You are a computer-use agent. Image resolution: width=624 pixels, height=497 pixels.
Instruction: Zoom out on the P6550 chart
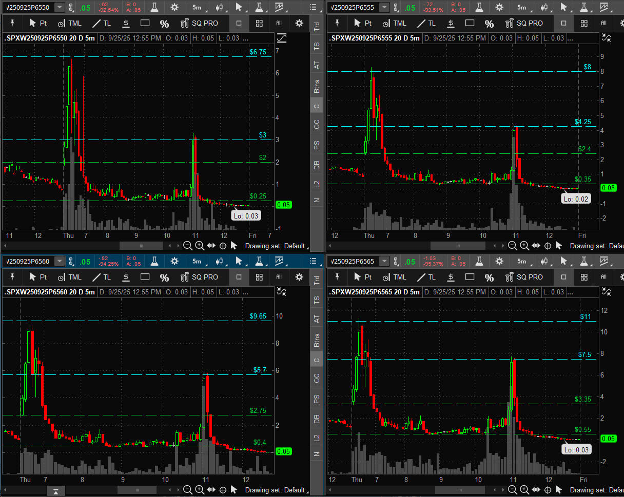tap(188, 246)
